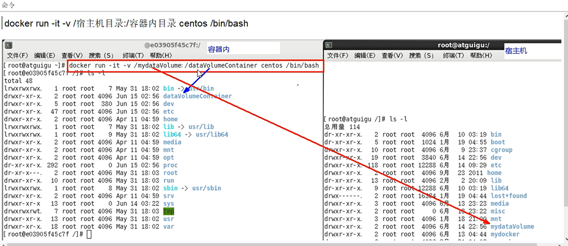Screen dimensions: 568x246
Task: Click the docker run command heading text
Action: (126, 23)
